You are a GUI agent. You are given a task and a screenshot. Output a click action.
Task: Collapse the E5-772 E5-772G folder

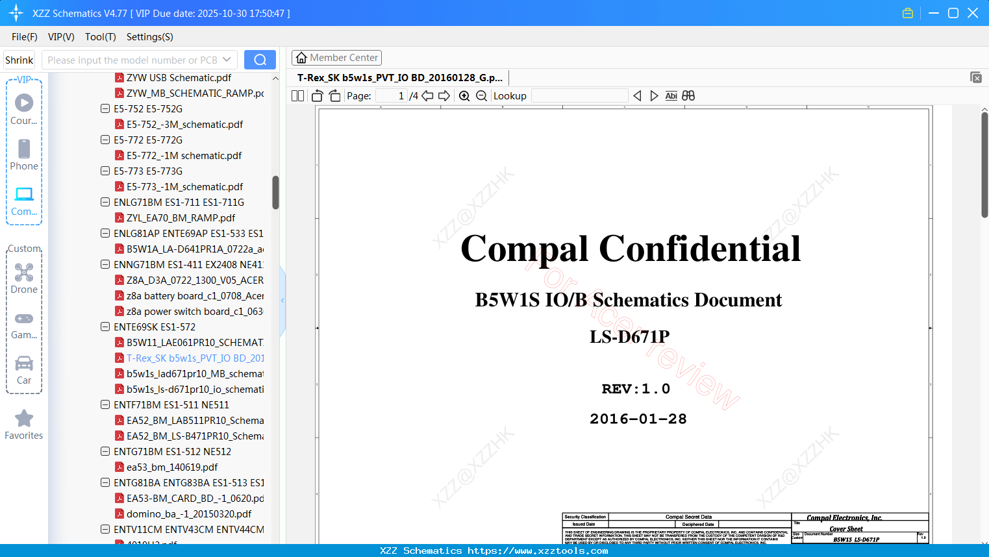tap(105, 140)
